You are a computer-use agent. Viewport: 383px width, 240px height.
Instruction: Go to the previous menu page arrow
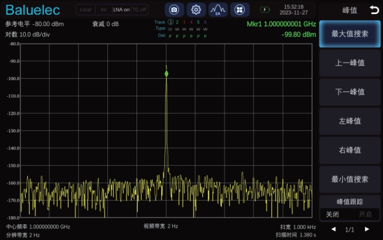click(x=333, y=229)
